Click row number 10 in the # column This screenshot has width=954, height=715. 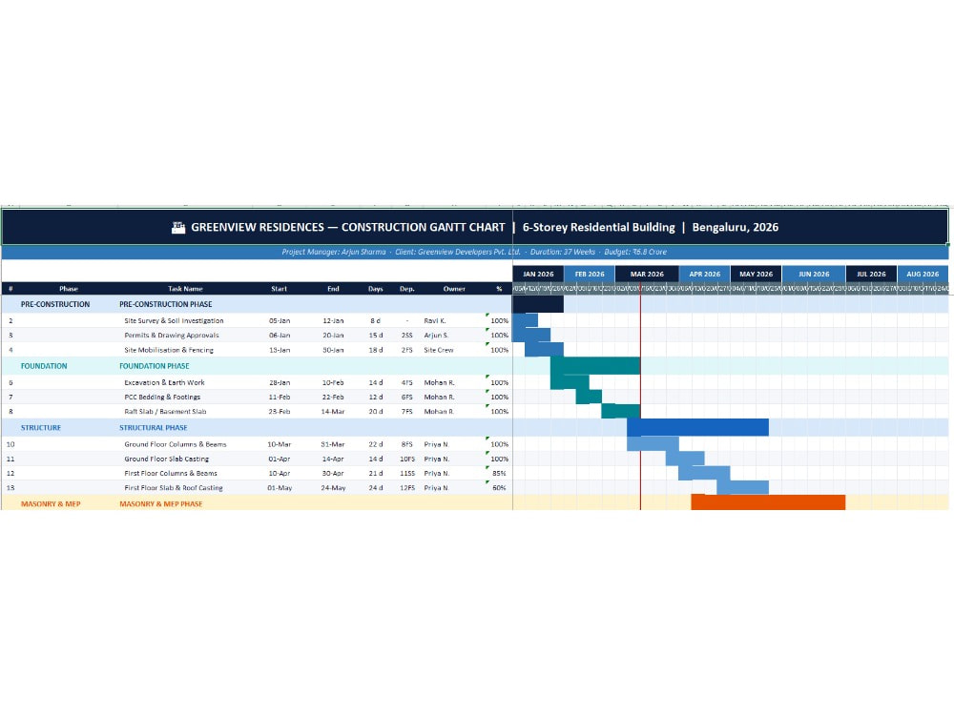tap(10, 444)
